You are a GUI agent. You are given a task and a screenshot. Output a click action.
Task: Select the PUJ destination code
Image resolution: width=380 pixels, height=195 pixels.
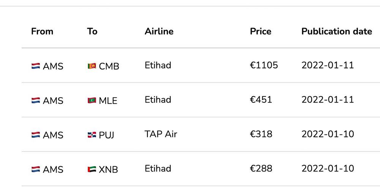pyautogui.click(x=106, y=135)
